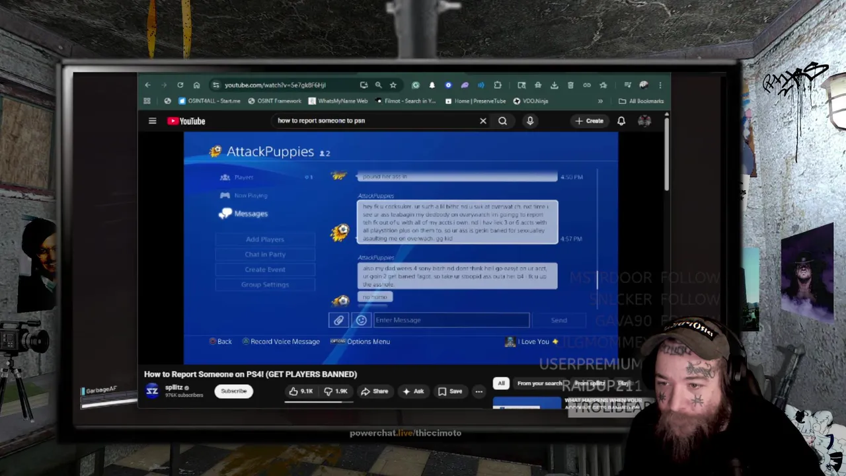Click the trash can extension icon
Screen dimensions: 846x476
pos(570,85)
